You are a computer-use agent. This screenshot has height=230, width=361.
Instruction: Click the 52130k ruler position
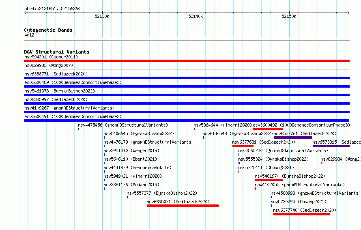[102, 16]
